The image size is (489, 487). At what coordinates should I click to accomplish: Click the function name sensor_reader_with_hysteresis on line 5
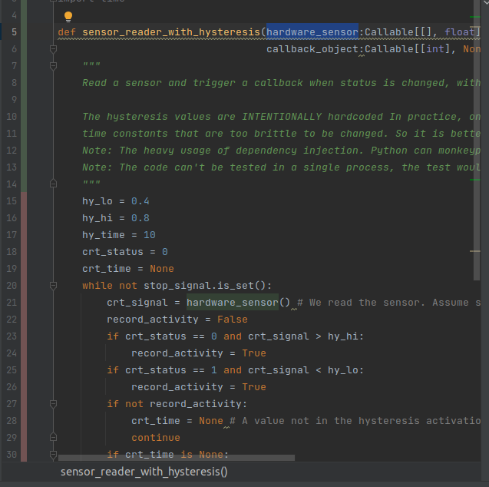point(171,32)
